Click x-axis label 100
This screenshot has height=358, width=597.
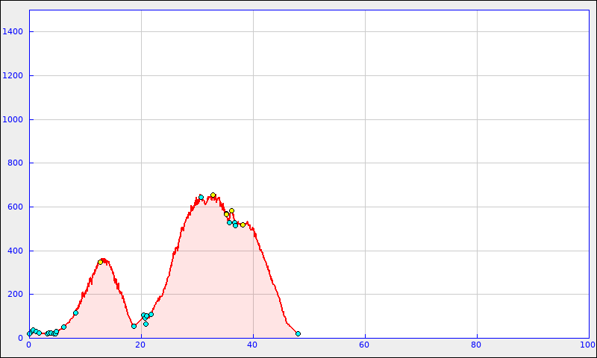(587, 345)
